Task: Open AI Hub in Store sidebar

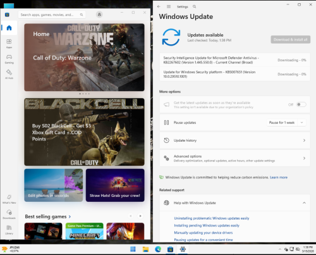Action: pyautogui.click(x=9, y=74)
